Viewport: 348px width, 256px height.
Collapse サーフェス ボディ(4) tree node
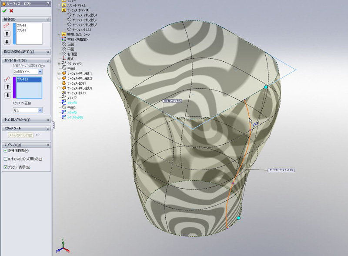pos(59,10)
